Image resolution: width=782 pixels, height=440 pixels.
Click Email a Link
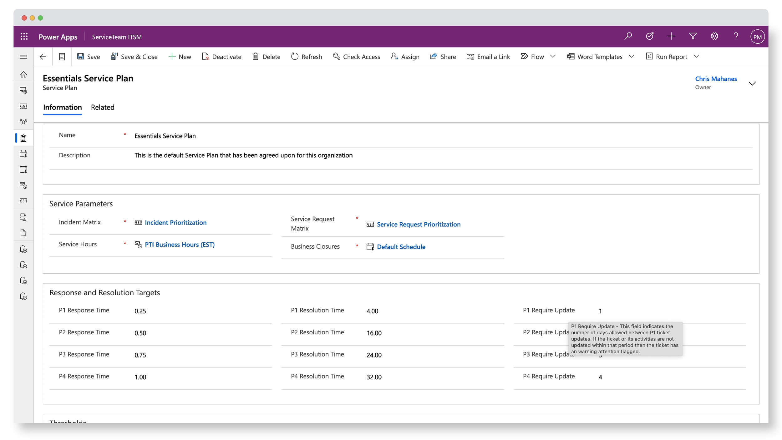(488, 57)
